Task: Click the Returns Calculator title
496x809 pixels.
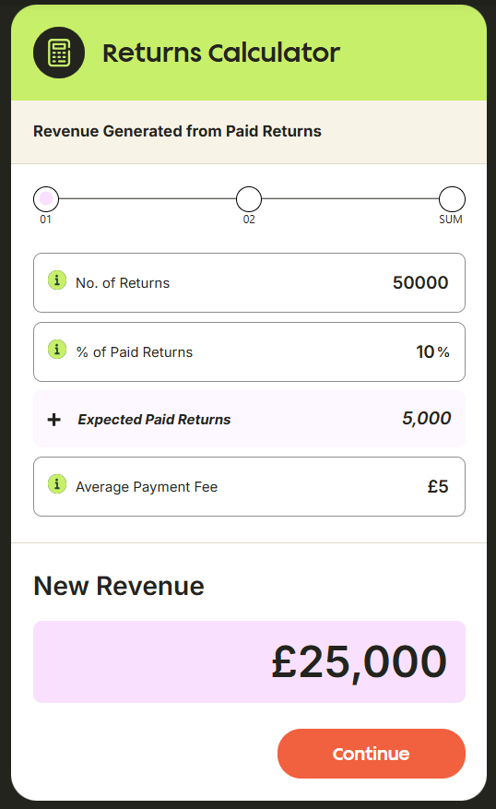Action: click(221, 53)
